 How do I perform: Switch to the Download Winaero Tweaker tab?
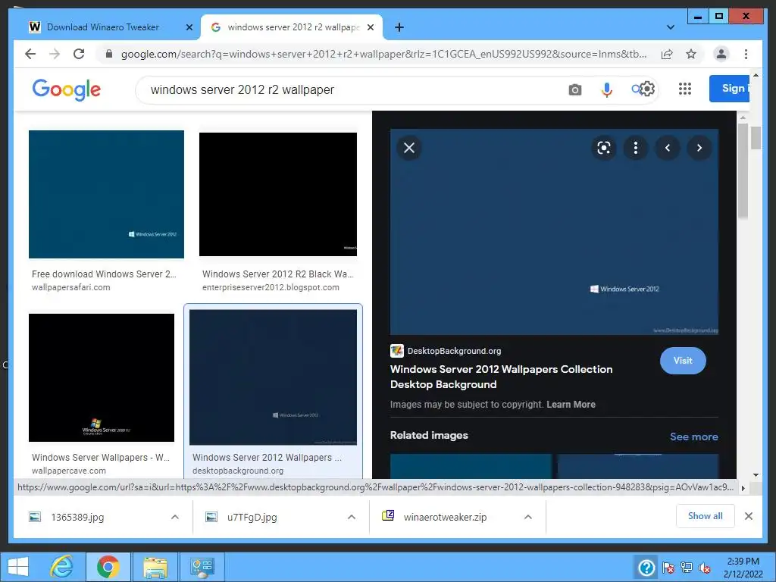click(x=103, y=27)
